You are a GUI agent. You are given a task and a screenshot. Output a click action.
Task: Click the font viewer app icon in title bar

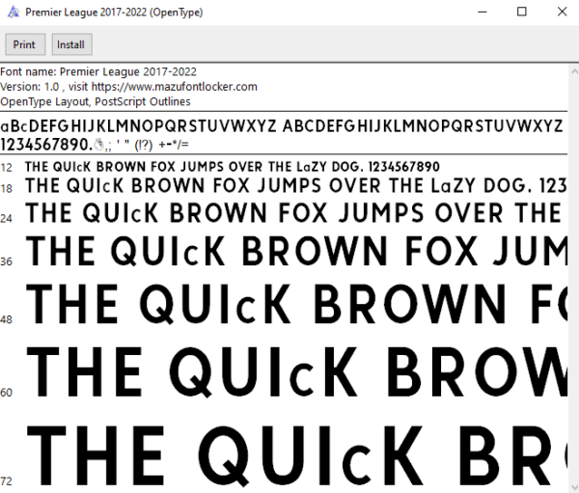13,13
